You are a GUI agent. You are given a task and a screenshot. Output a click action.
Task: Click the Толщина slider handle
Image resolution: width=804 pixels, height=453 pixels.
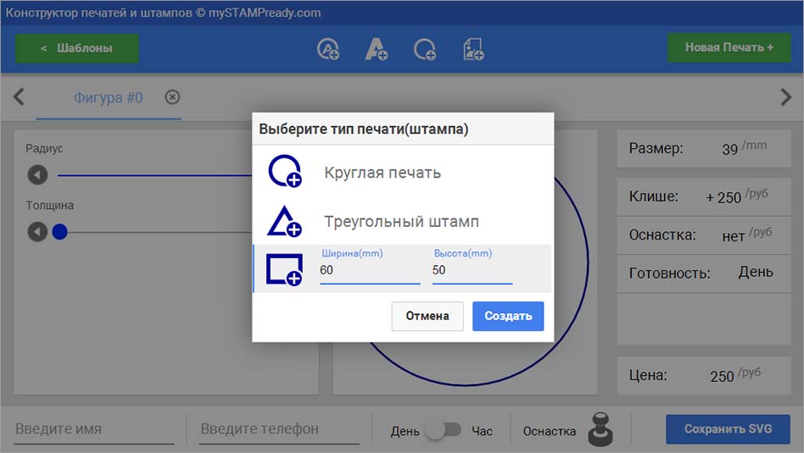point(60,232)
